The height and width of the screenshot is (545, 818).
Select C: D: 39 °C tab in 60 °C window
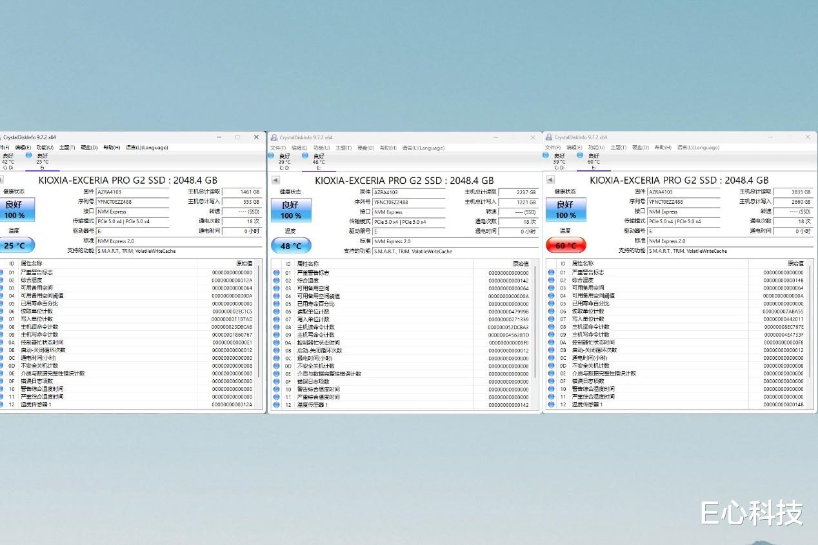559,161
